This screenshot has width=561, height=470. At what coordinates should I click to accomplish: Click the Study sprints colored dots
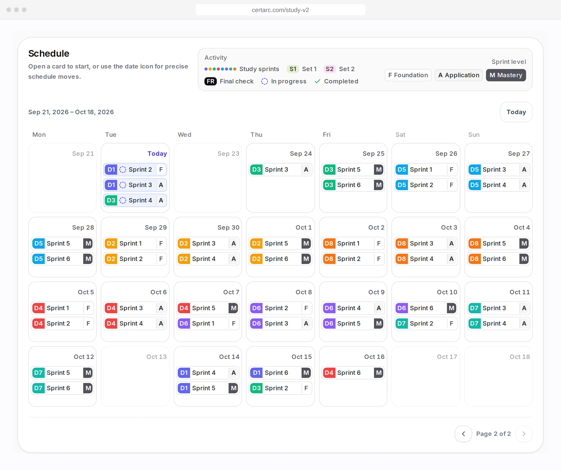[x=220, y=69]
